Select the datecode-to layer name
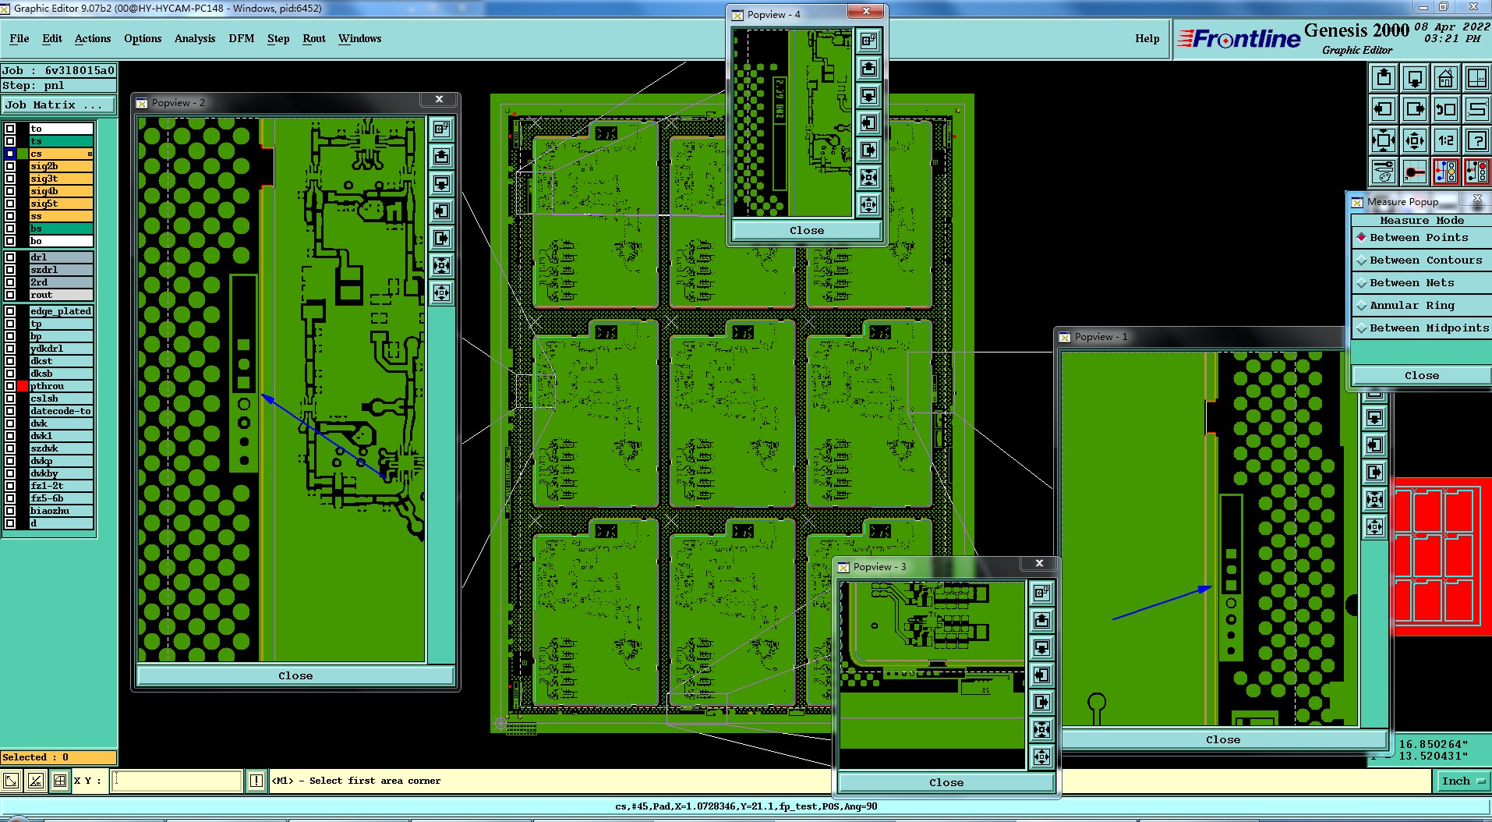Image resolution: width=1492 pixels, height=822 pixels. pos(61,411)
